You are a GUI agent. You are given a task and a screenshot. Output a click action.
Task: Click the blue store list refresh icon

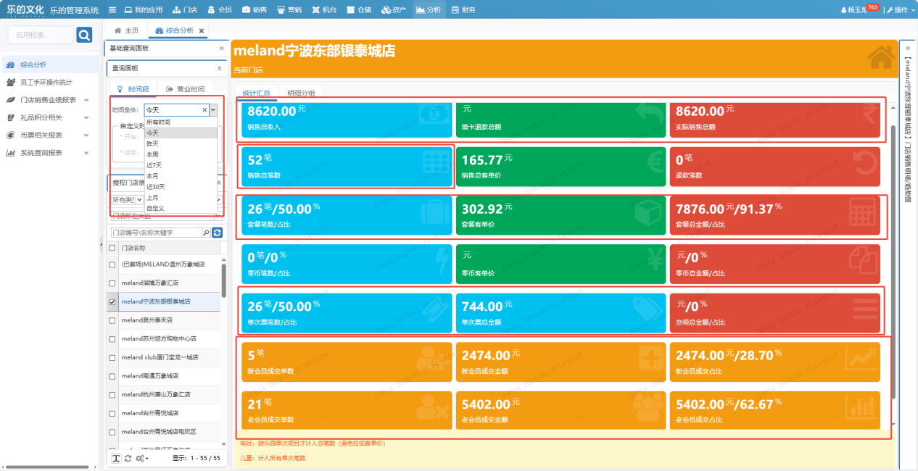click(217, 233)
